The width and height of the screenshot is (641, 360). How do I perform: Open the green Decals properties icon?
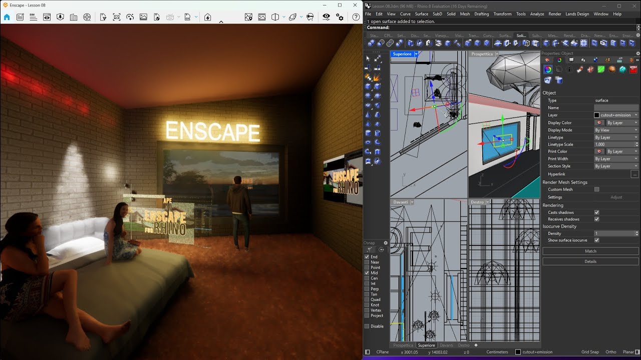601,69
